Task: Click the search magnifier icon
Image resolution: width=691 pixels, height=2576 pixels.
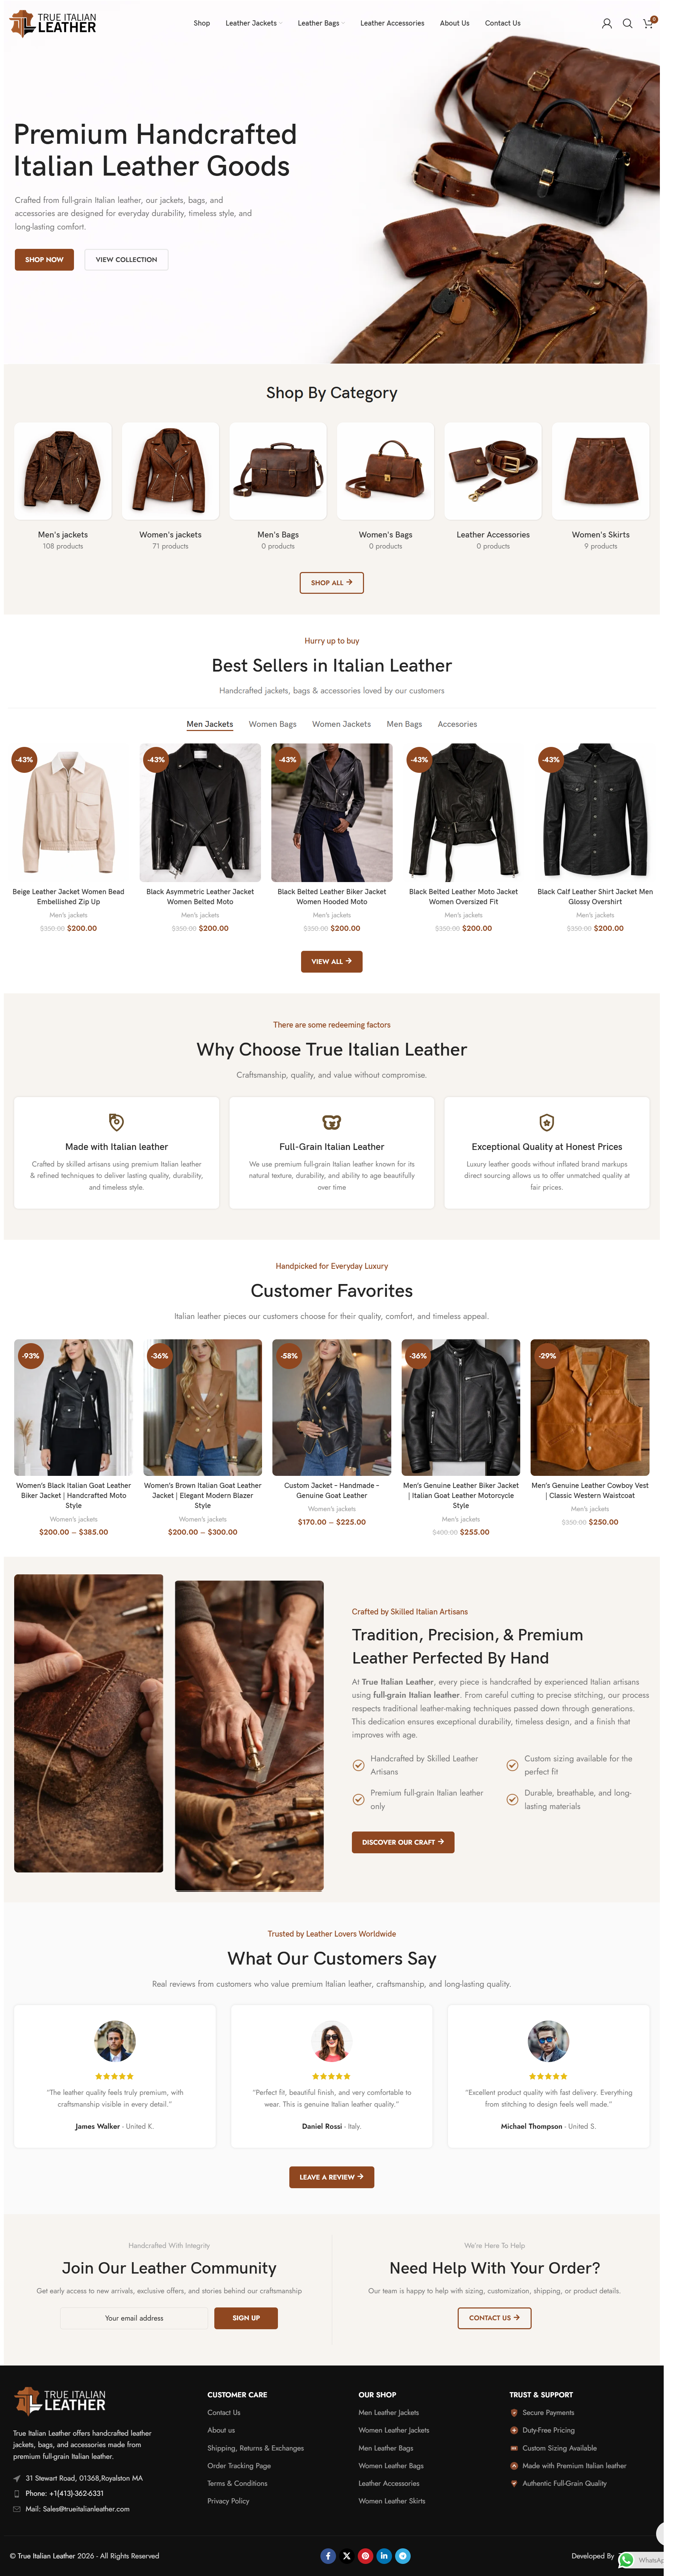Action: click(x=627, y=23)
